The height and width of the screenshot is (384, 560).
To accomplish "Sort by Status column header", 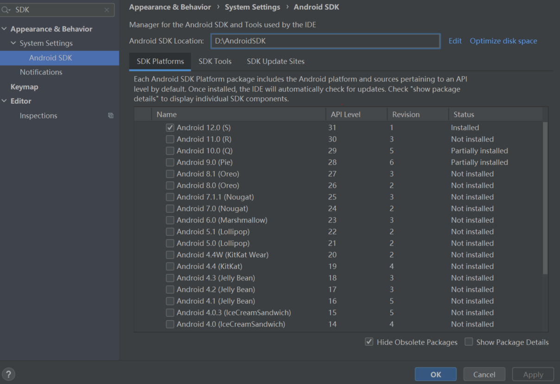I will coord(495,114).
